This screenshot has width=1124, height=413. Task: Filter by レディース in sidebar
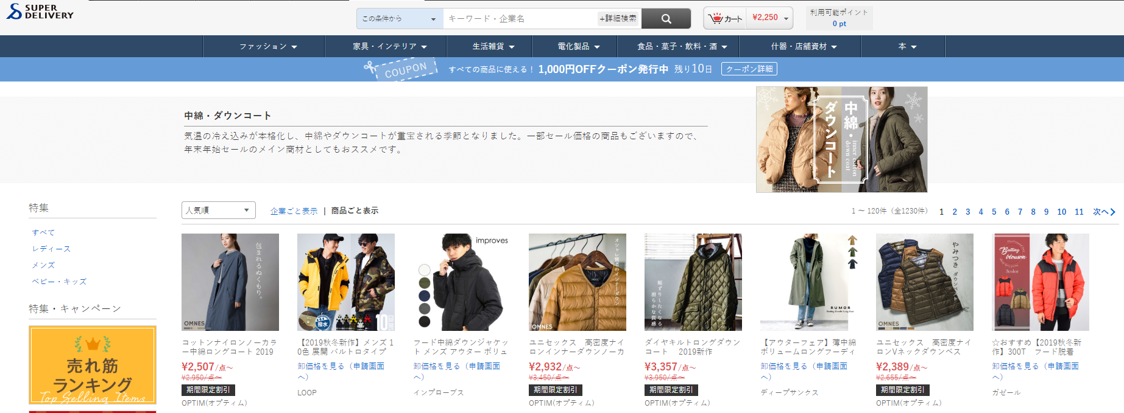(x=51, y=249)
